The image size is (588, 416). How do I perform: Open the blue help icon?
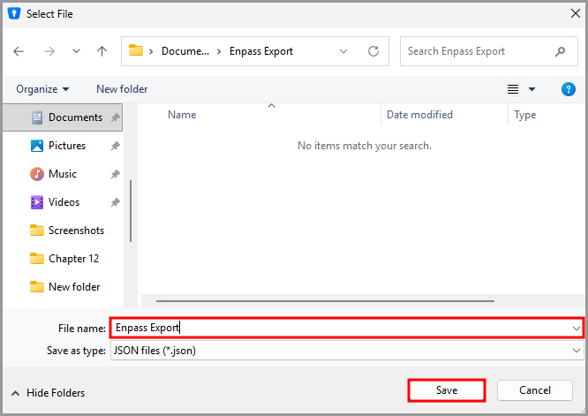[x=568, y=89]
